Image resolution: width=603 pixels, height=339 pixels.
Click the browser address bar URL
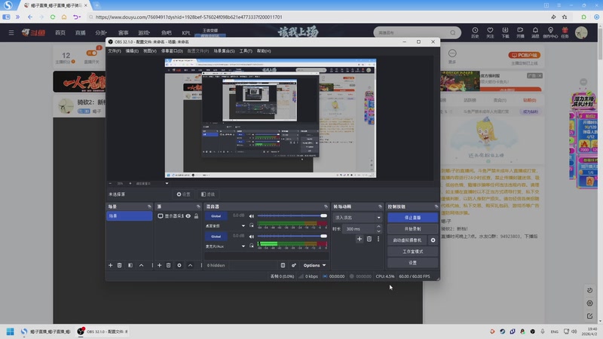tap(189, 17)
